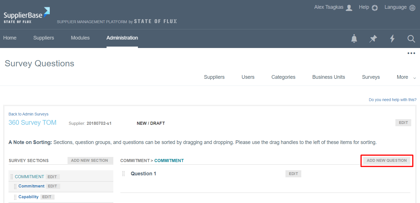Go to the Suppliers main nav tab
420x203 pixels.
pos(44,38)
